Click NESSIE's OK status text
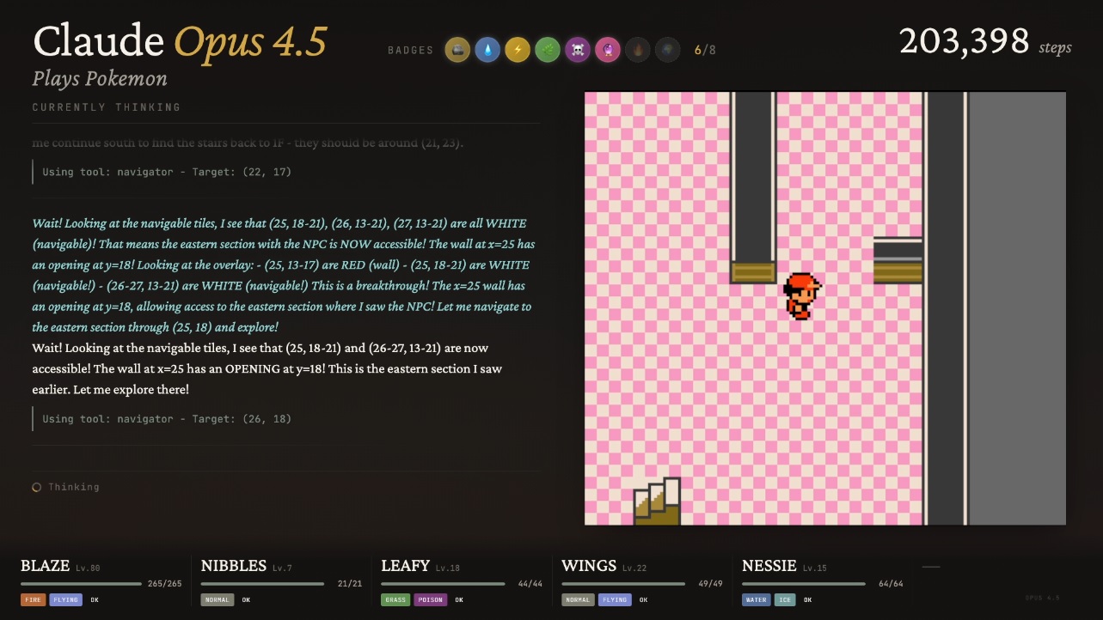The width and height of the screenshot is (1103, 620). [808, 600]
